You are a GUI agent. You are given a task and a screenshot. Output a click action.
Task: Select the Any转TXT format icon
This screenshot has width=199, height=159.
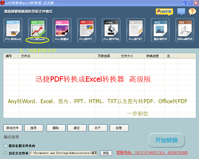136,30
